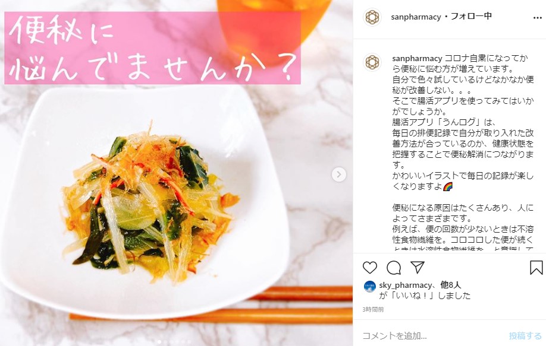Open sanpharmacy avatar beside the caption
The image size is (546, 346).
point(372,62)
